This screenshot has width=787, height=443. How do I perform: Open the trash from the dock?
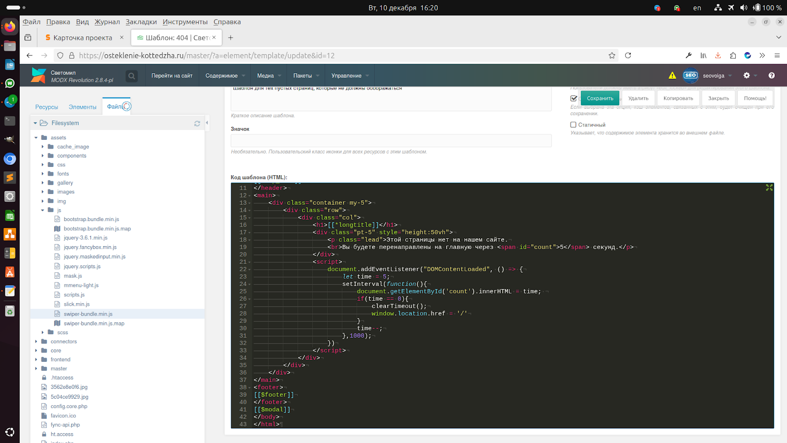coord(10,311)
